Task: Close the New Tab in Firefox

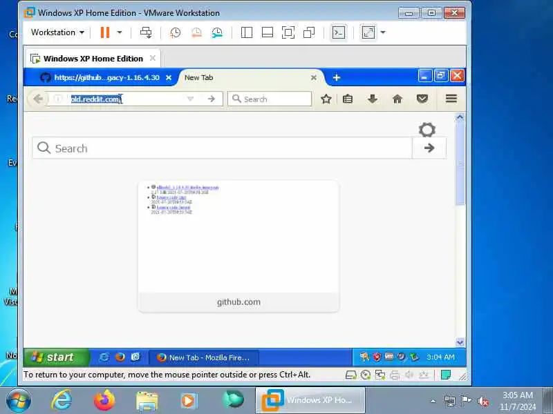Action: coord(314,77)
